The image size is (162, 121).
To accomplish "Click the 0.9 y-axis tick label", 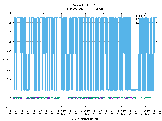I will coord(9,13).
